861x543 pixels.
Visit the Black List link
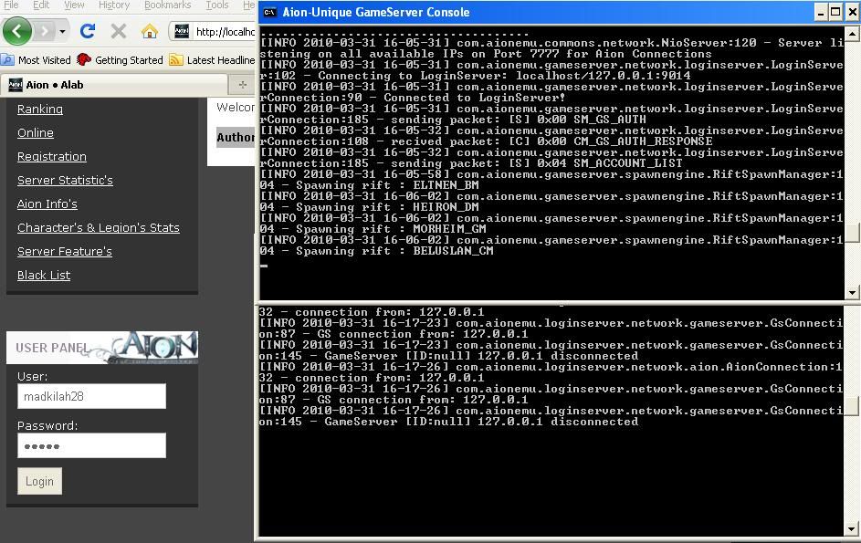click(44, 275)
